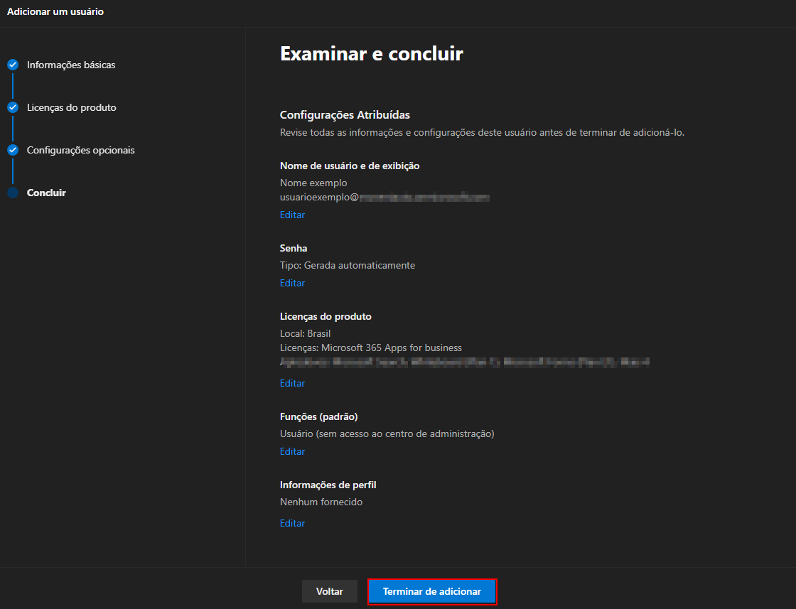
Task: Click 'Tipo: Gerada automaticamente' text
Action: pyautogui.click(x=348, y=266)
